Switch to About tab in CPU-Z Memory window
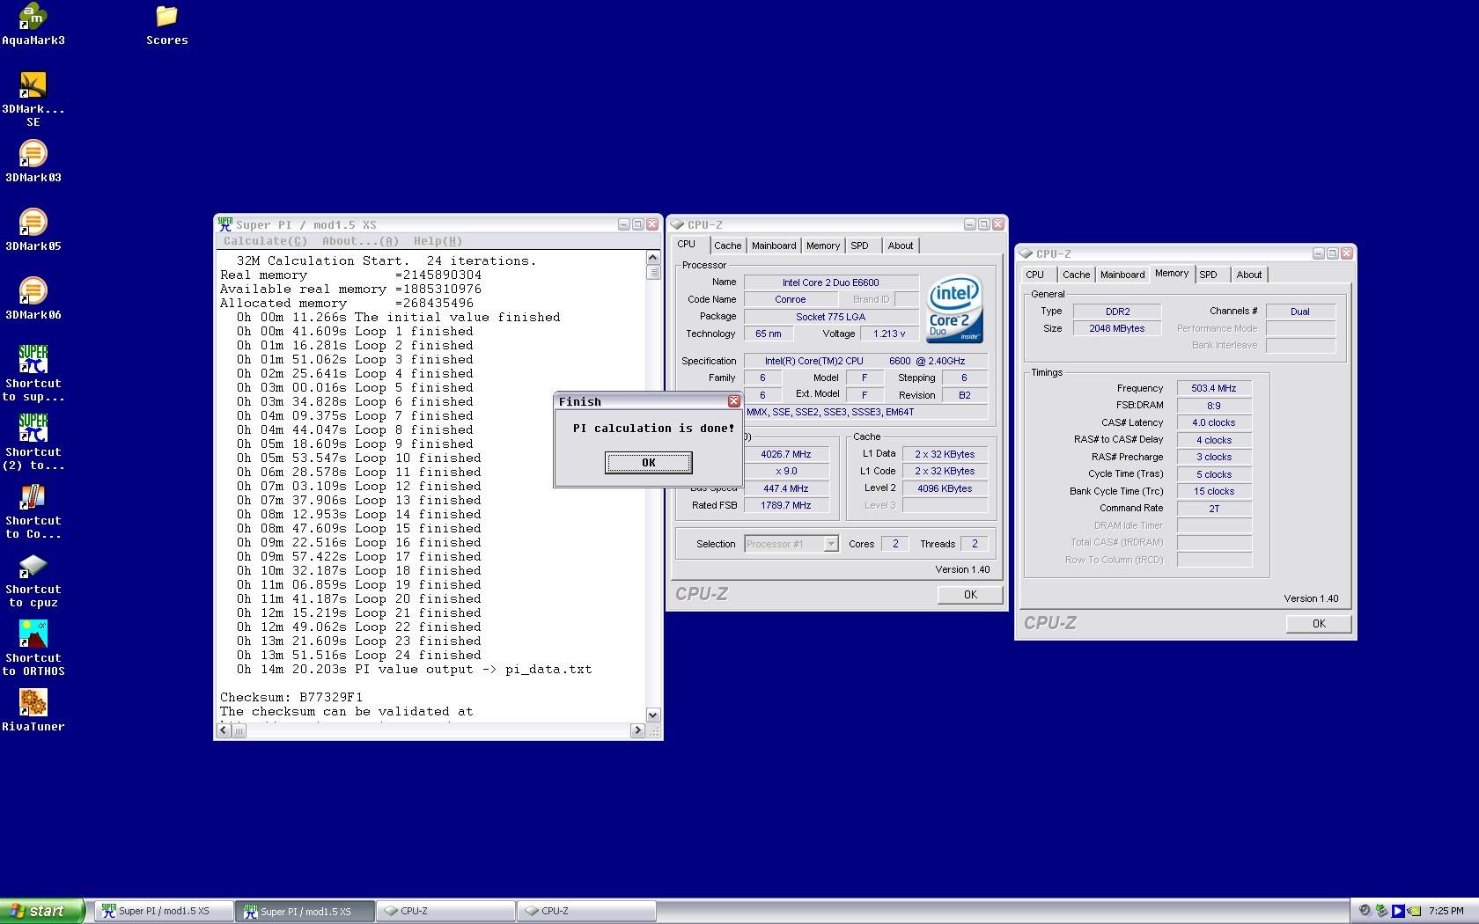This screenshot has height=924, width=1479. click(x=1248, y=275)
